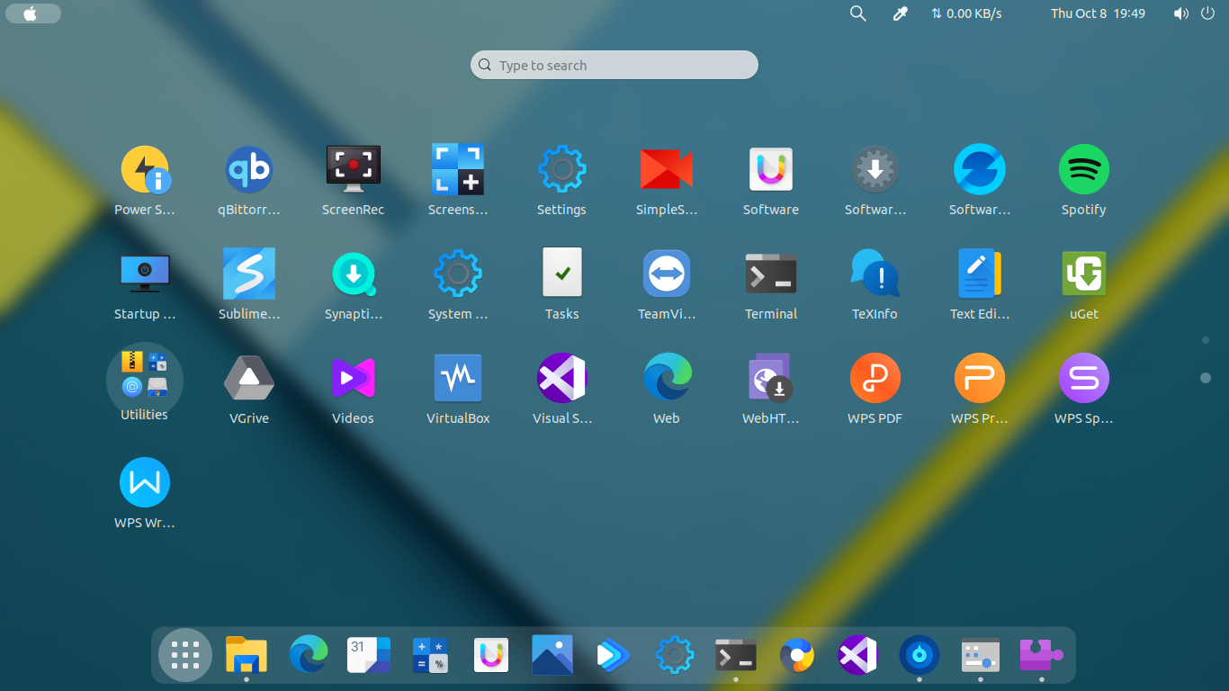Image resolution: width=1229 pixels, height=691 pixels.
Task: Open the yellow-blue circular app in dock
Action: pyautogui.click(x=797, y=655)
